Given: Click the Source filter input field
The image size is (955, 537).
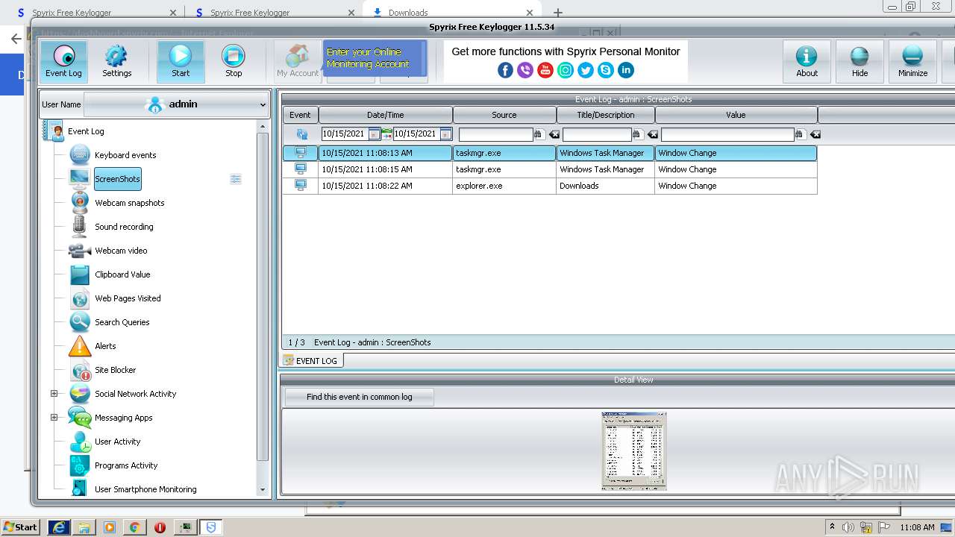Looking at the screenshot, I should 495,134.
